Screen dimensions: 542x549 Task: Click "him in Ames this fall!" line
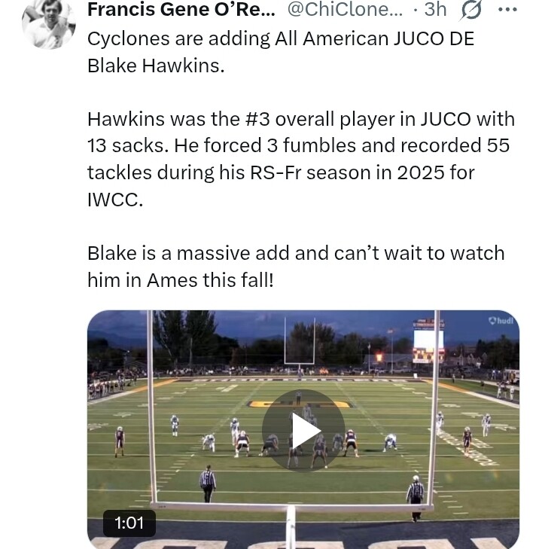181,279
